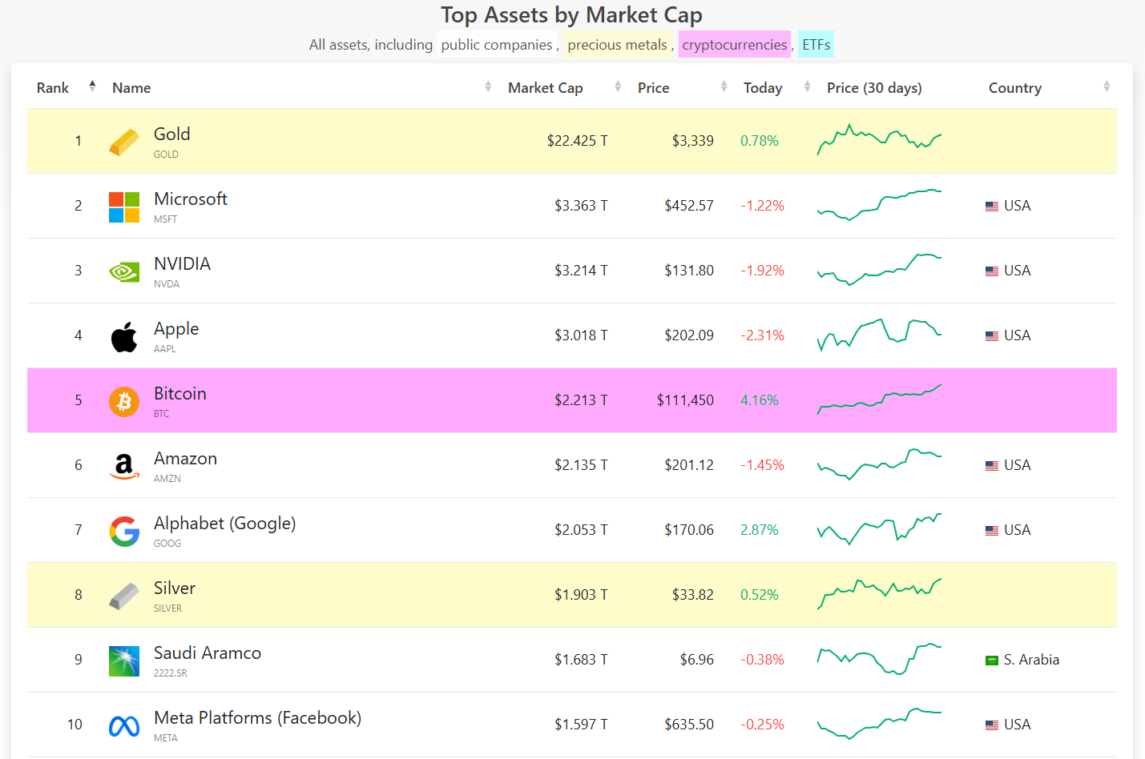The height and width of the screenshot is (759, 1145).
Task: Click NVIDIA's 30-day price chart
Action: [x=879, y=270]
